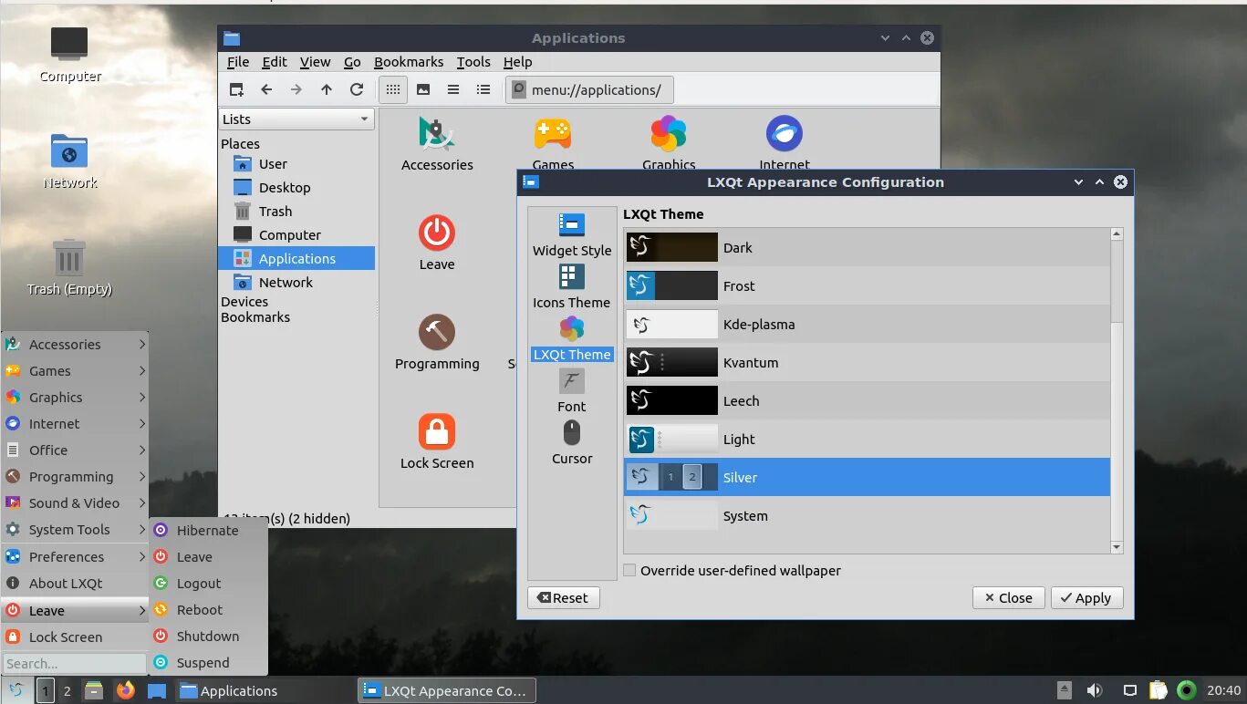Switch to compact list view mode
This screenshot has width=1247, height=704.
[x=453, y=89]
